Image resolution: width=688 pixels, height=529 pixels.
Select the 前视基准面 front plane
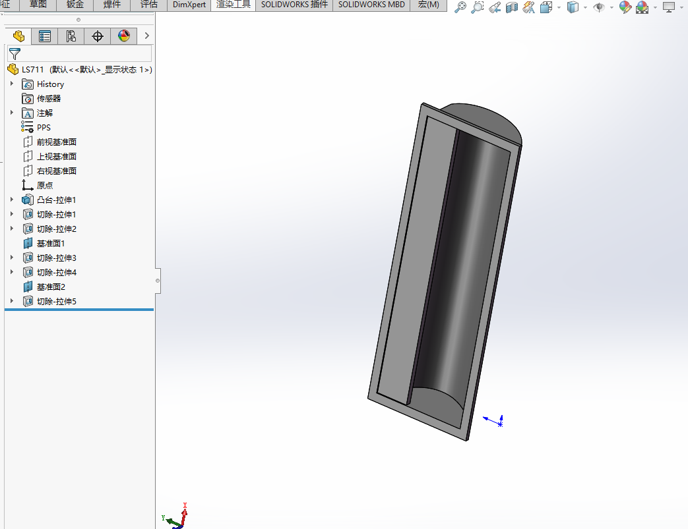[49, 142]
